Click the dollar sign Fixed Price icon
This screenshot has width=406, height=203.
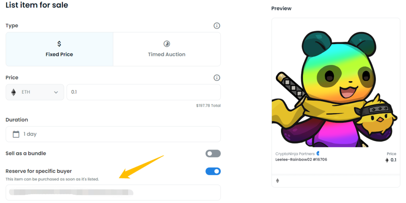(x=59, y=44)
